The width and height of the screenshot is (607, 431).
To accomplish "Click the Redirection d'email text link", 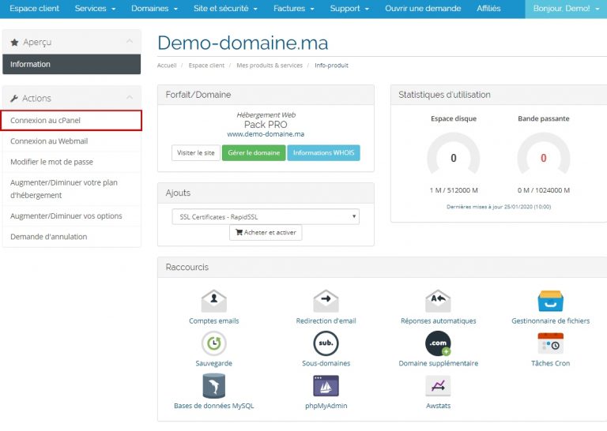I will pyautogui.click(x=326, y=320).
